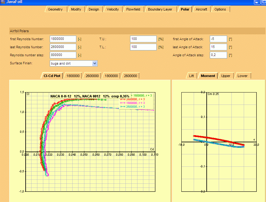Switch to the Lower graph tab
This screenshot has width=266, height=202.
coord(243,76)
